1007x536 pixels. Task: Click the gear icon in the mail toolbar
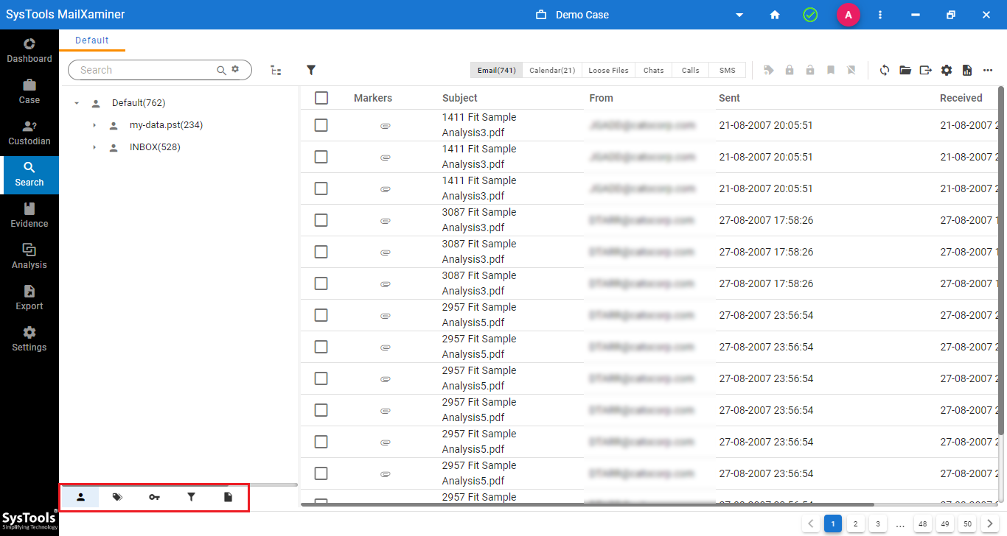[x=947, y=70]
